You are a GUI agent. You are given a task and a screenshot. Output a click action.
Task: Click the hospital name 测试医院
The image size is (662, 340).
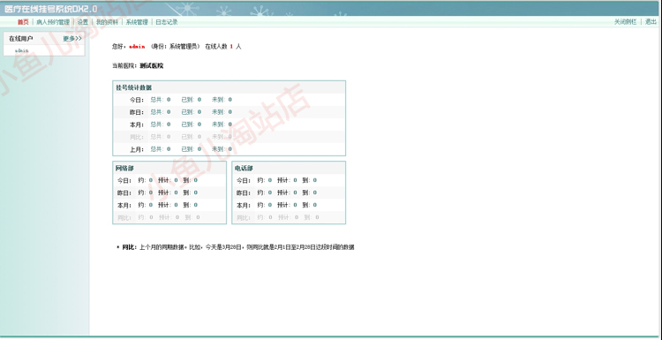coord(152,66)
